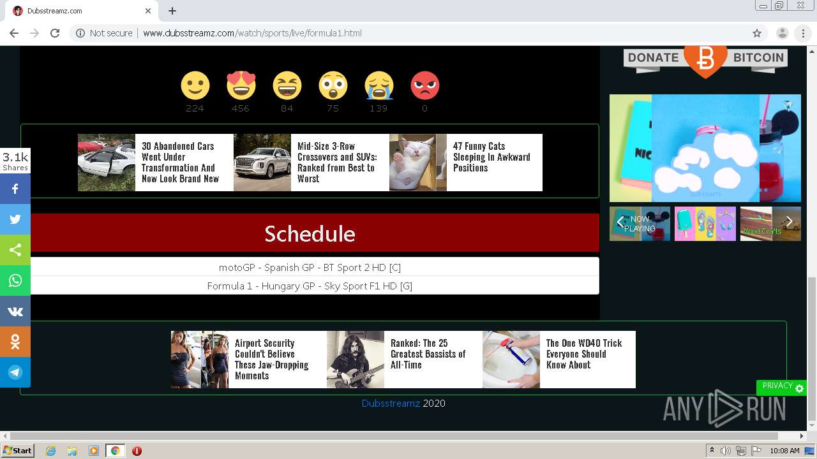
Task: Click the system clock showing 10:08 AM
Action: (784, 451)
